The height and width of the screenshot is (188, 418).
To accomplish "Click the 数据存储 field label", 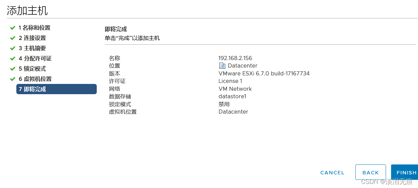I will (120, 96).
